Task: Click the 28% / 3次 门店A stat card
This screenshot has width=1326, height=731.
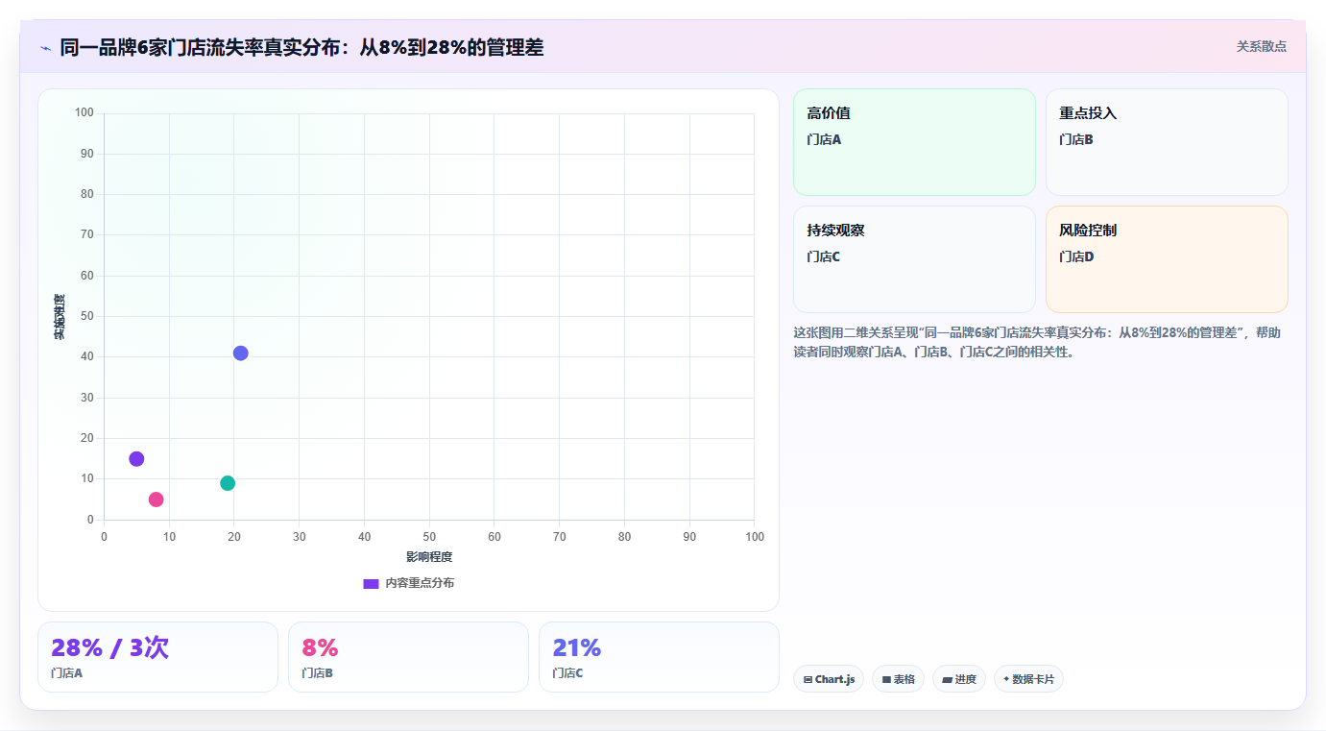Action: coord(157,657)
